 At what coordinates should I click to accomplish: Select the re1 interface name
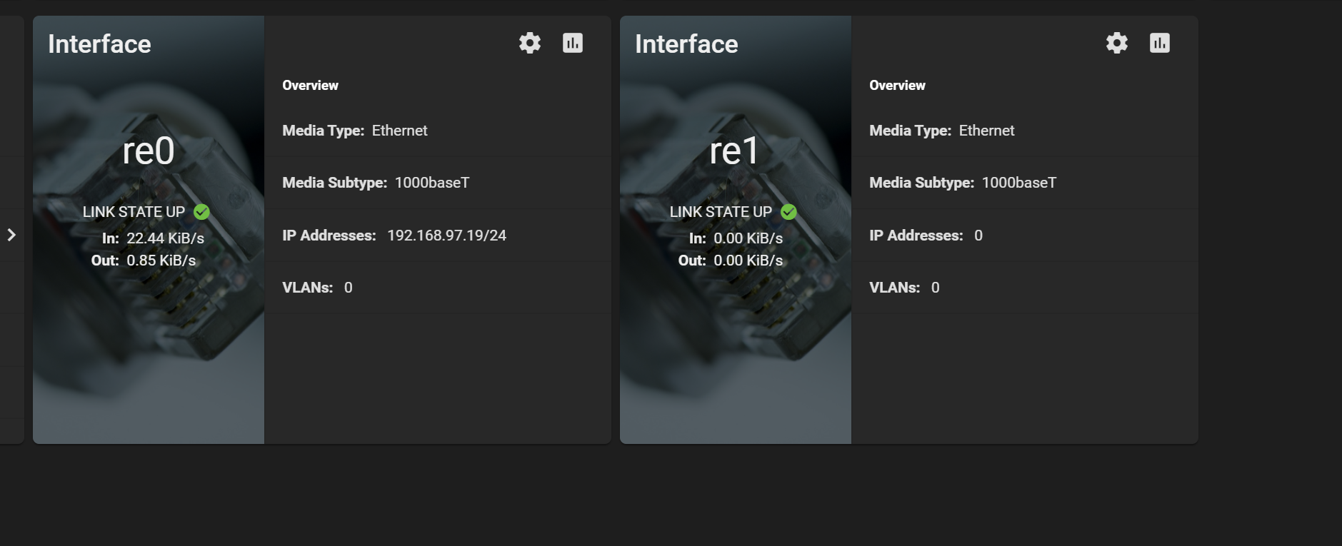[x=734, y=151]
